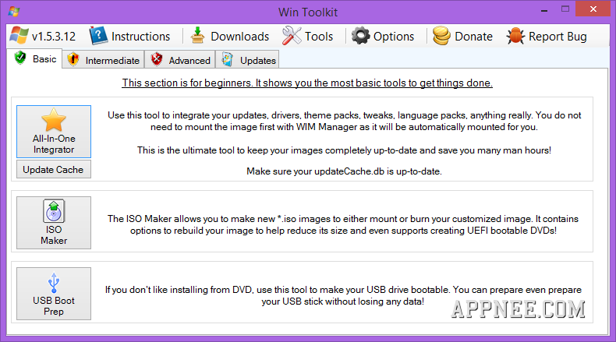
Task: Open the v1.5.3.12 version menu
Action: tap(43, 36)
